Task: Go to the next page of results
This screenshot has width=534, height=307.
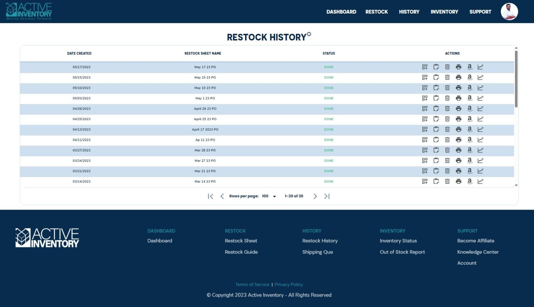Action: coord(315,196)
